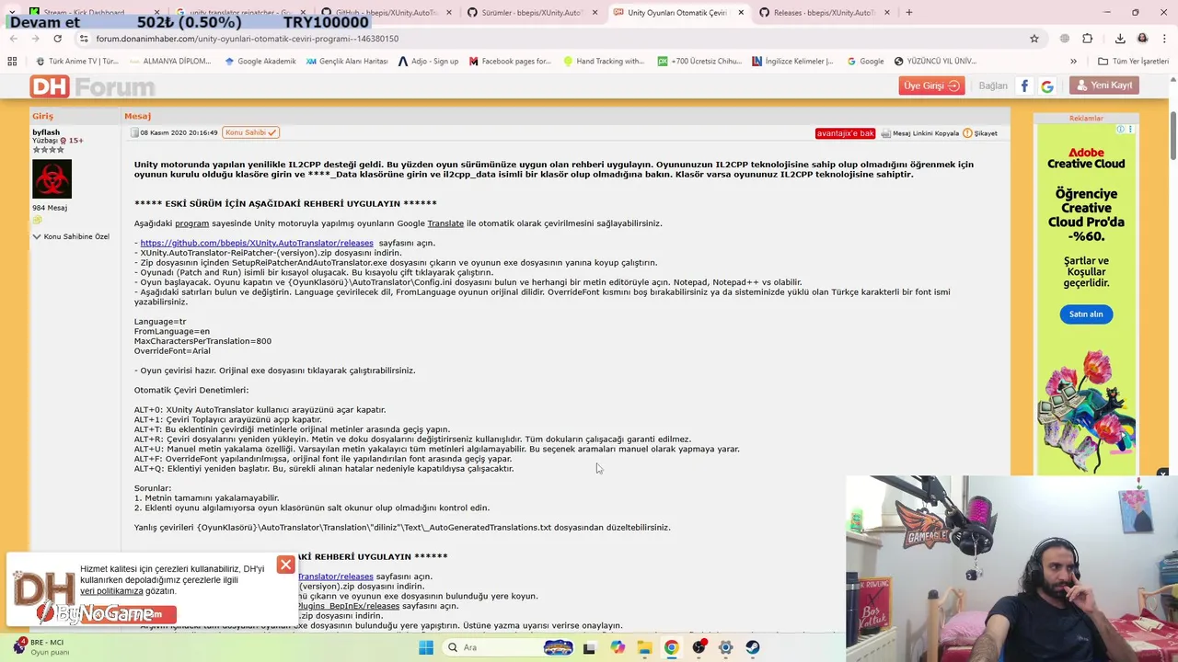The height and width of the screenshot is (662, 1178).
Task: Open File Explorer from the taskbar
Action: coord(644,647)
